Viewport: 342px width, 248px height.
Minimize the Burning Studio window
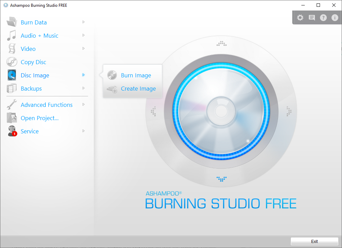(303, 5)
